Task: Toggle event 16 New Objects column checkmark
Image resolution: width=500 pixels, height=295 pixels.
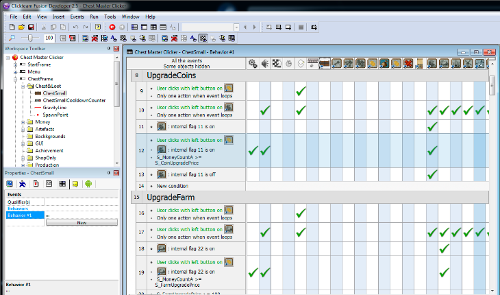Action: click(x=301, y=213)
